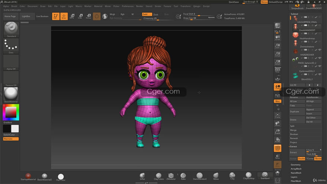Viewport: 327px width, 184px height.
Task: Click the AAHalf icon
Action: (x=278, y=62)
